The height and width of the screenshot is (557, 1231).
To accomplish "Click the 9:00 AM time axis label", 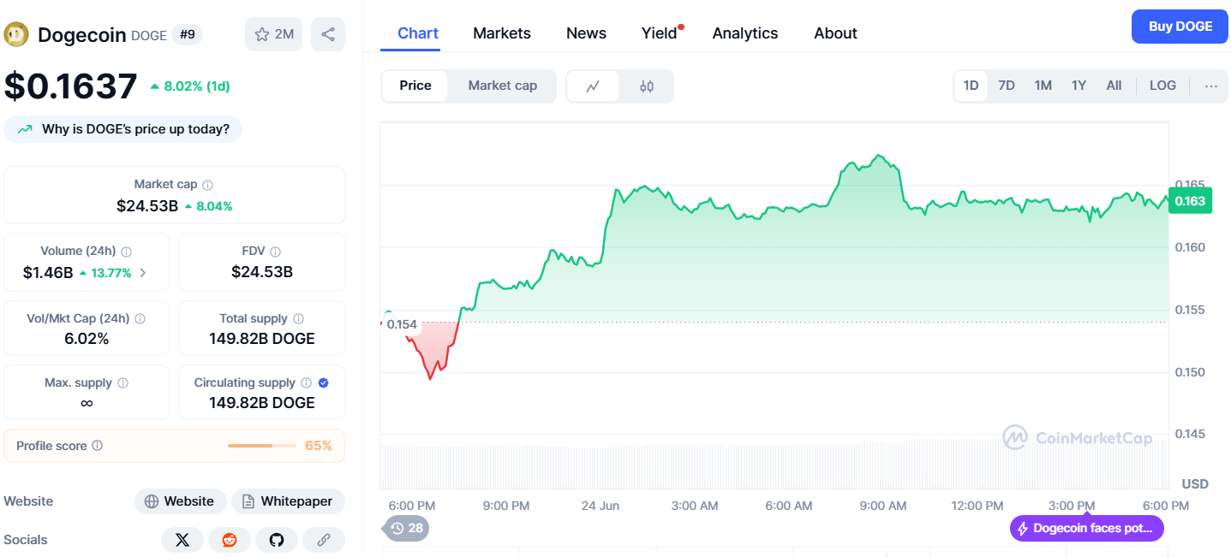I will tap(883, 506).
